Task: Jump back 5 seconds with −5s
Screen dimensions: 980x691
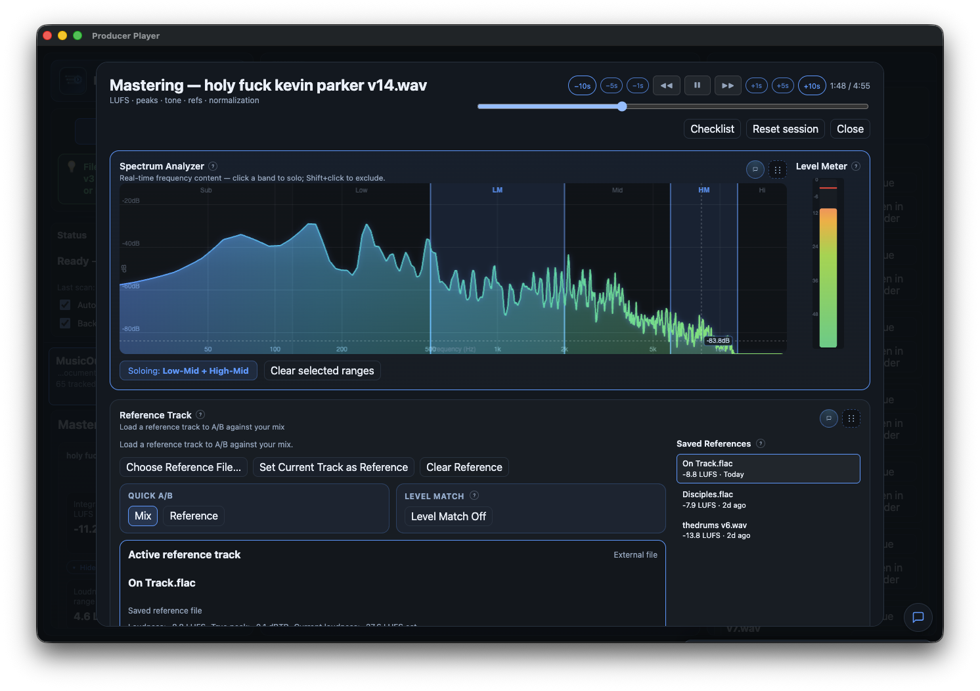Action: (x=612, y=86)
